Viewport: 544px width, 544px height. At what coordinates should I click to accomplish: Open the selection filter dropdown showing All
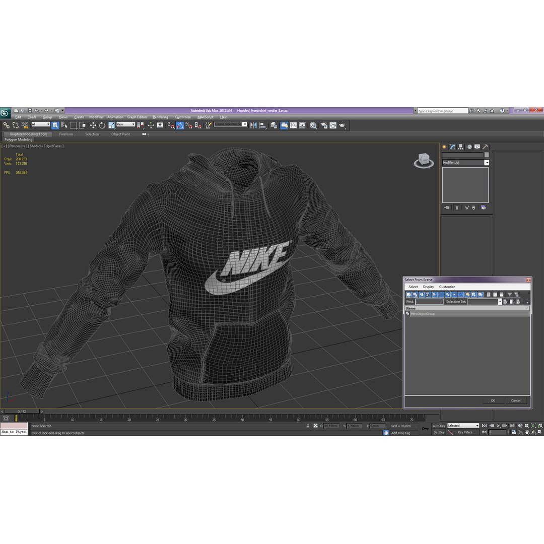(x=41, y=124)
